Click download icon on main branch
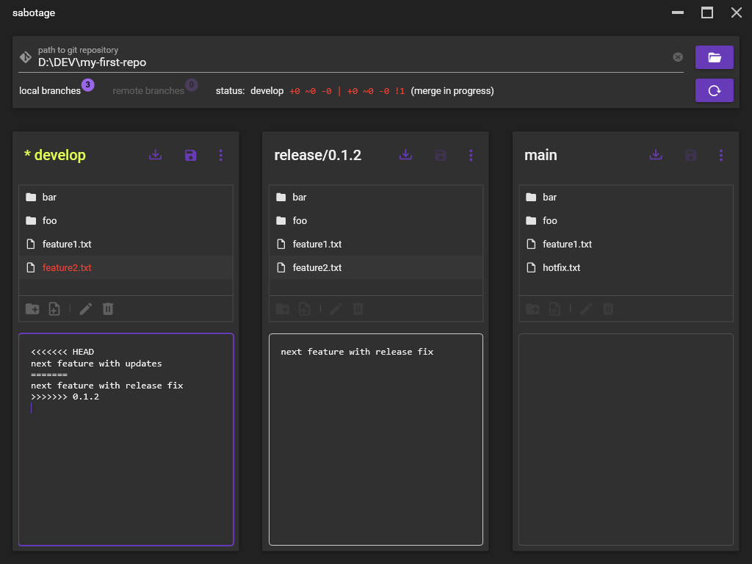The height and width of the screenshot is (564, 752). (656, 155)
